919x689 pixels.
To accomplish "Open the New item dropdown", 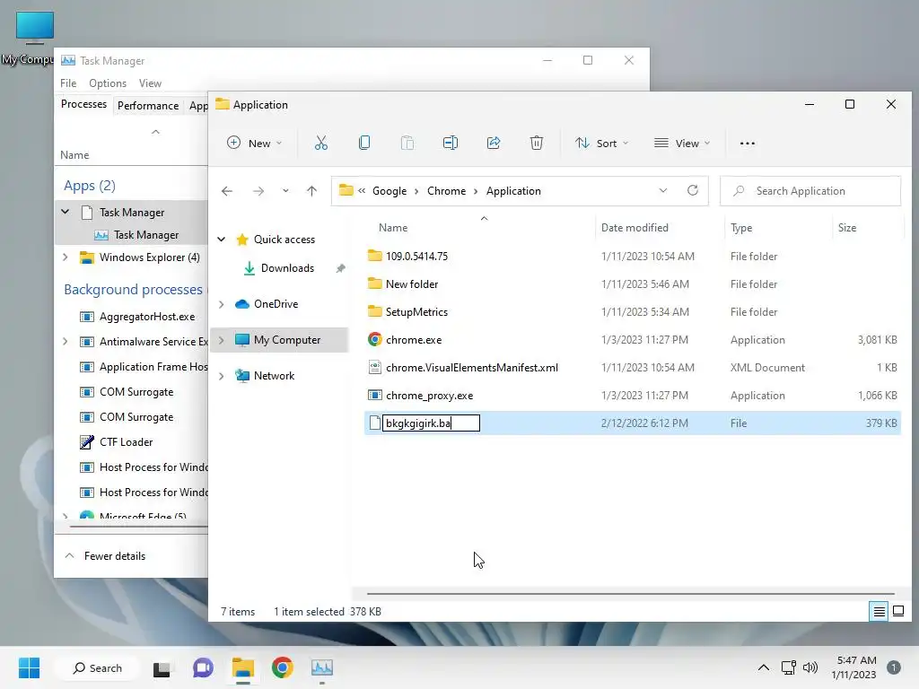I will click(x=255, y=143).
